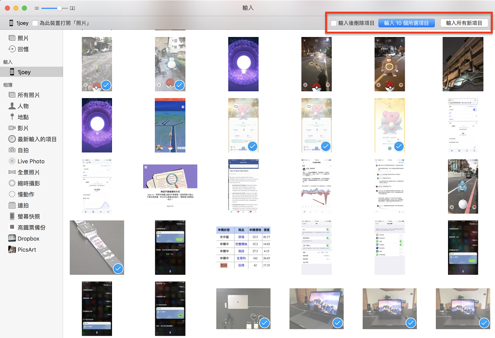Screen dimensions: 495x338
Task: Open the Dropbox album in sidebar
Action: coord(24,238)
